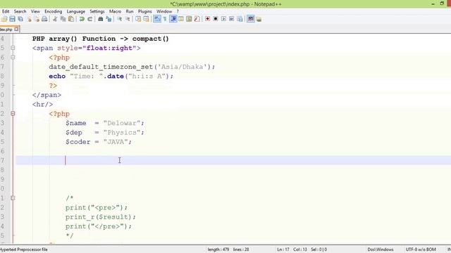This screenshot has width=451, height=253.
Task: Collapse the span tag fold marker
Action: pyautogui.click(x=13, y=48)
